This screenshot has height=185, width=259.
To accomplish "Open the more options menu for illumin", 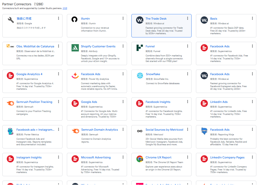I will tap(123, 18).
